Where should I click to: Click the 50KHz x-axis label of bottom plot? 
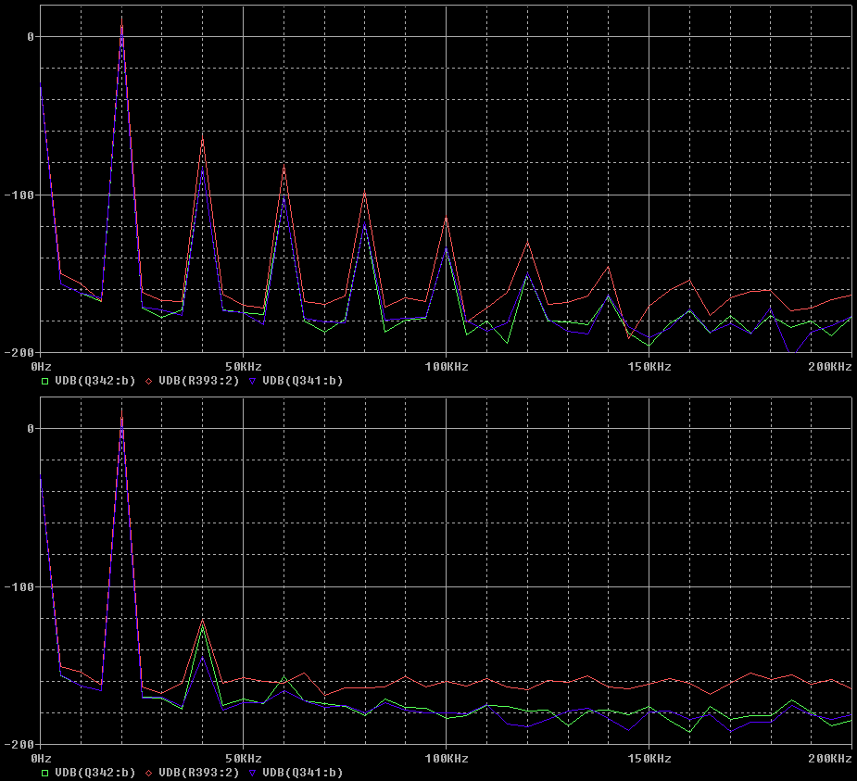pos(244,759)
